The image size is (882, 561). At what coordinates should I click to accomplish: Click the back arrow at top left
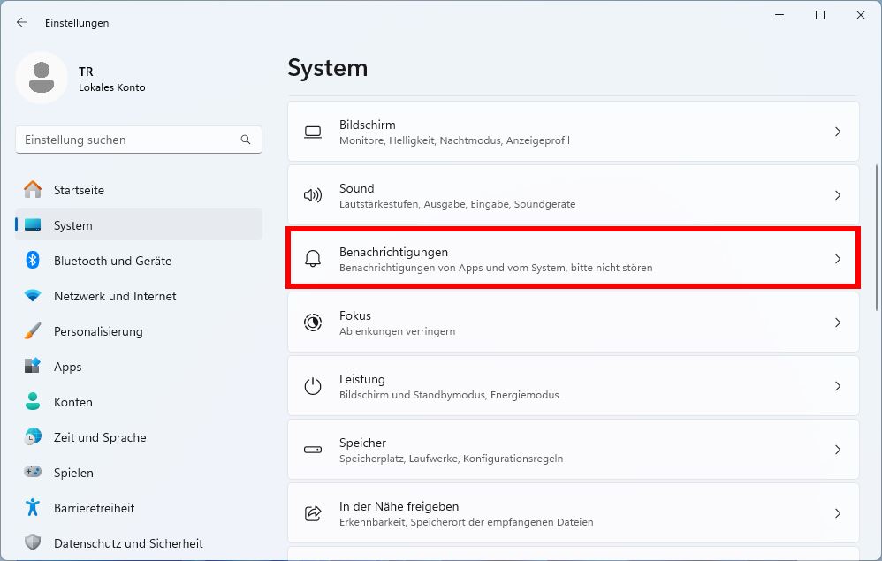[21, 22]
